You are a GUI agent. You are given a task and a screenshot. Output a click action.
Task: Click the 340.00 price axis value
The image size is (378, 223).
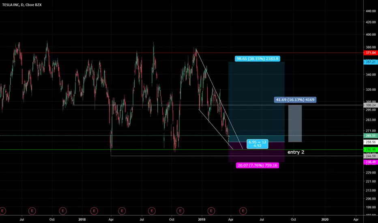coord(371,75)
